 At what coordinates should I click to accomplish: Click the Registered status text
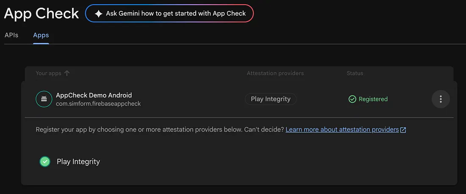[x=373, y=99]
